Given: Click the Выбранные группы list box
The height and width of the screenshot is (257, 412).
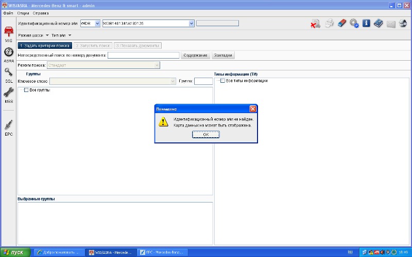Looking at the screenshot, I should 115,224.
